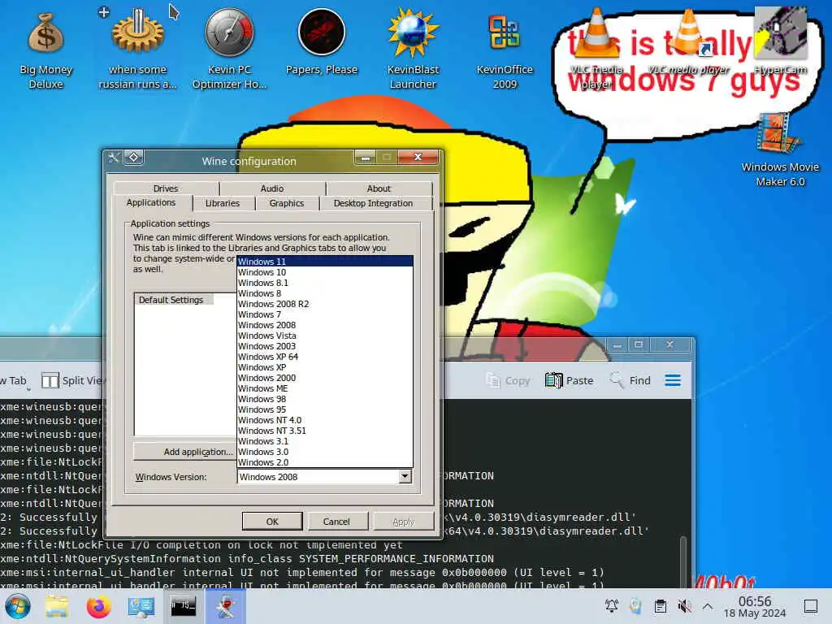Screen dimensions: 832x624
Task: Switch to the Drives tab
Action: tap(166, 188)
